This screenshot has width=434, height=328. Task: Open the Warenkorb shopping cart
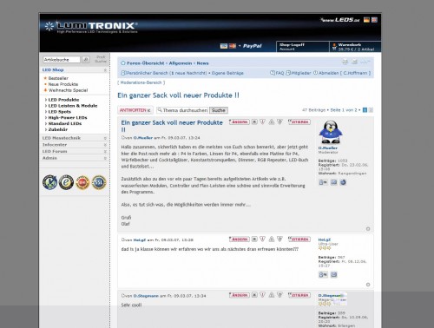tap(355, 47)
